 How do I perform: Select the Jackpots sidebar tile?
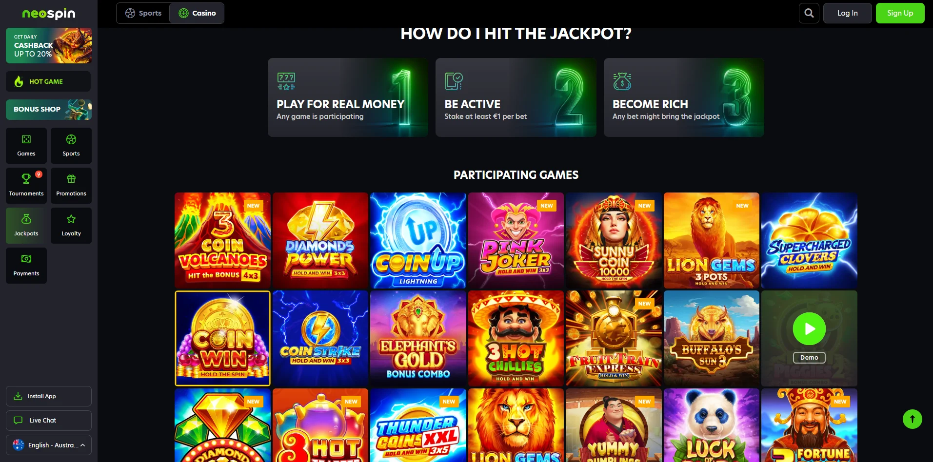26,226
